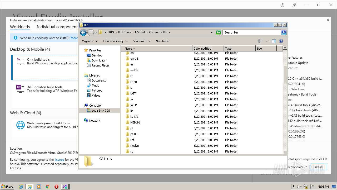Screen dimensions: 337x190
Task: Click the .NET desktop build tools icon
Action: point(20,89)
